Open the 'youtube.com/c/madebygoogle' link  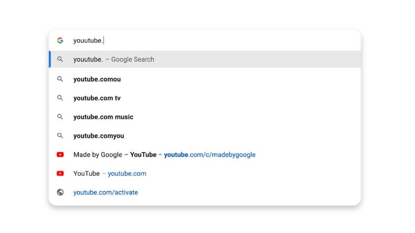click(209, 155)
